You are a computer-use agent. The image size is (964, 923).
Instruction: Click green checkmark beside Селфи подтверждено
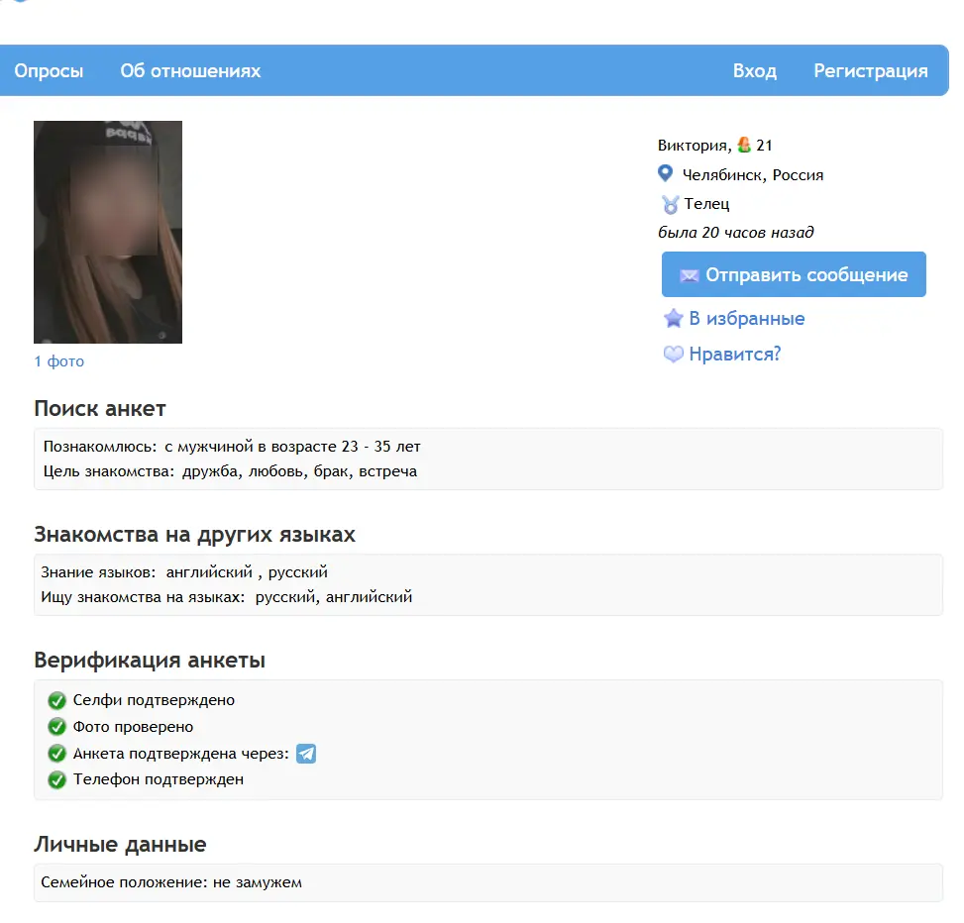click(x=56, y=701)
